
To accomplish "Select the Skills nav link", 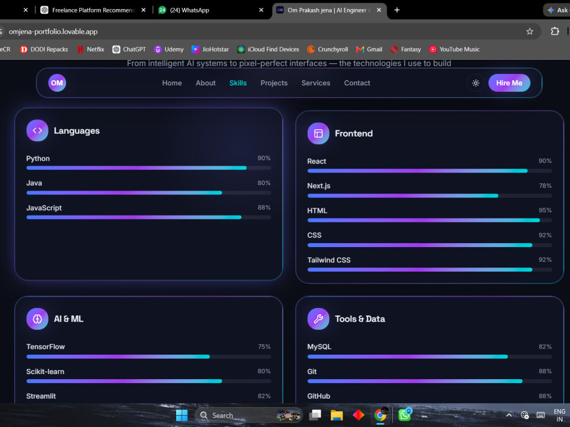I will [238, 83].
